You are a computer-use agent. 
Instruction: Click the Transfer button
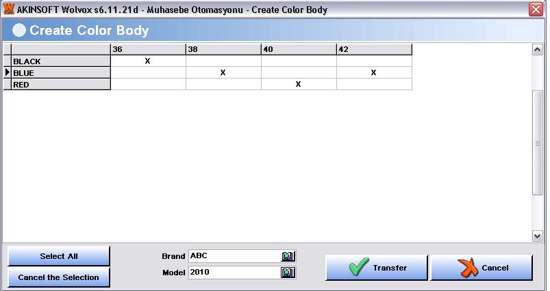pyautogui.click(x=377, y=268)
